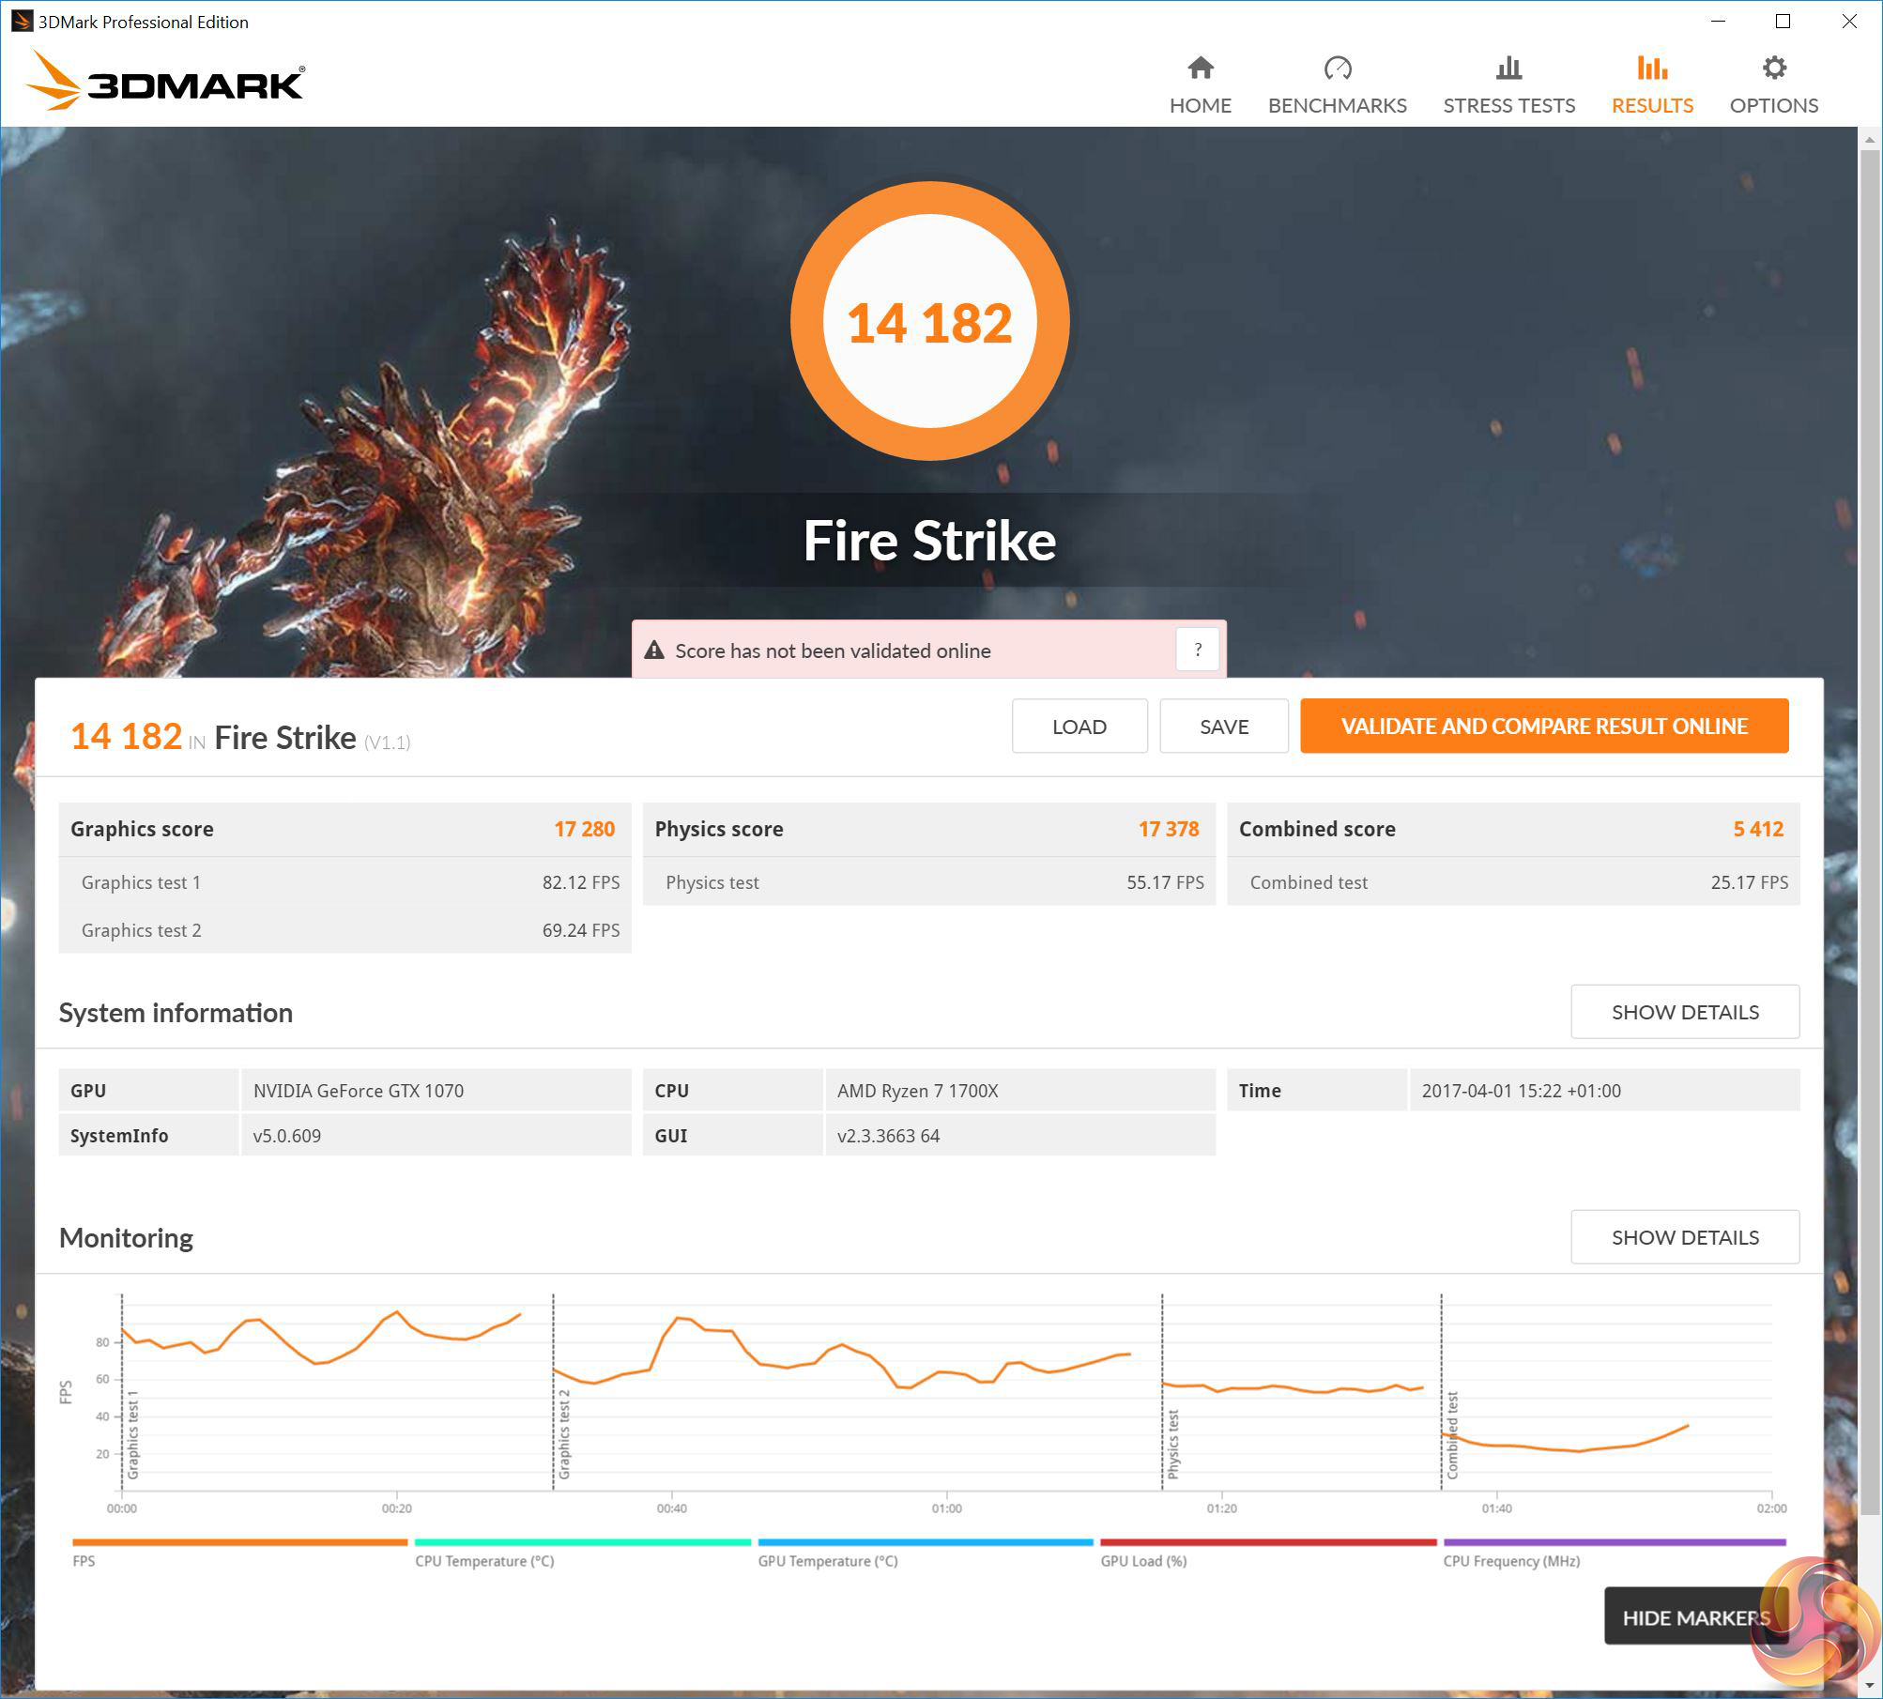Open Options via the gear icon
The height and width of the screenshot is (1699, 1883).
[x=1773, y=68]
